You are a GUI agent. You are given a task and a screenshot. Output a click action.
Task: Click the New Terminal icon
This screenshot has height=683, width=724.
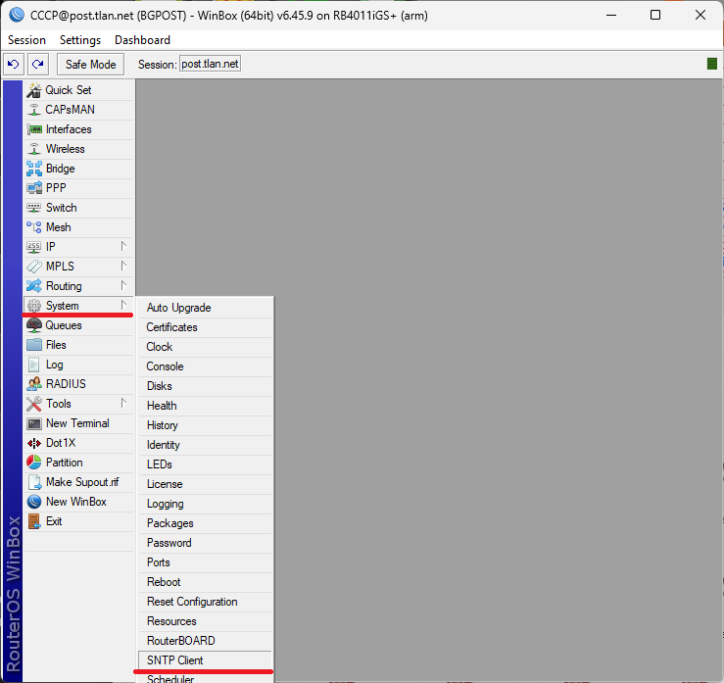tap(34, 423)
